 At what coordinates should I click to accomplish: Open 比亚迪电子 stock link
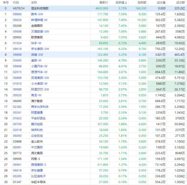38,176
